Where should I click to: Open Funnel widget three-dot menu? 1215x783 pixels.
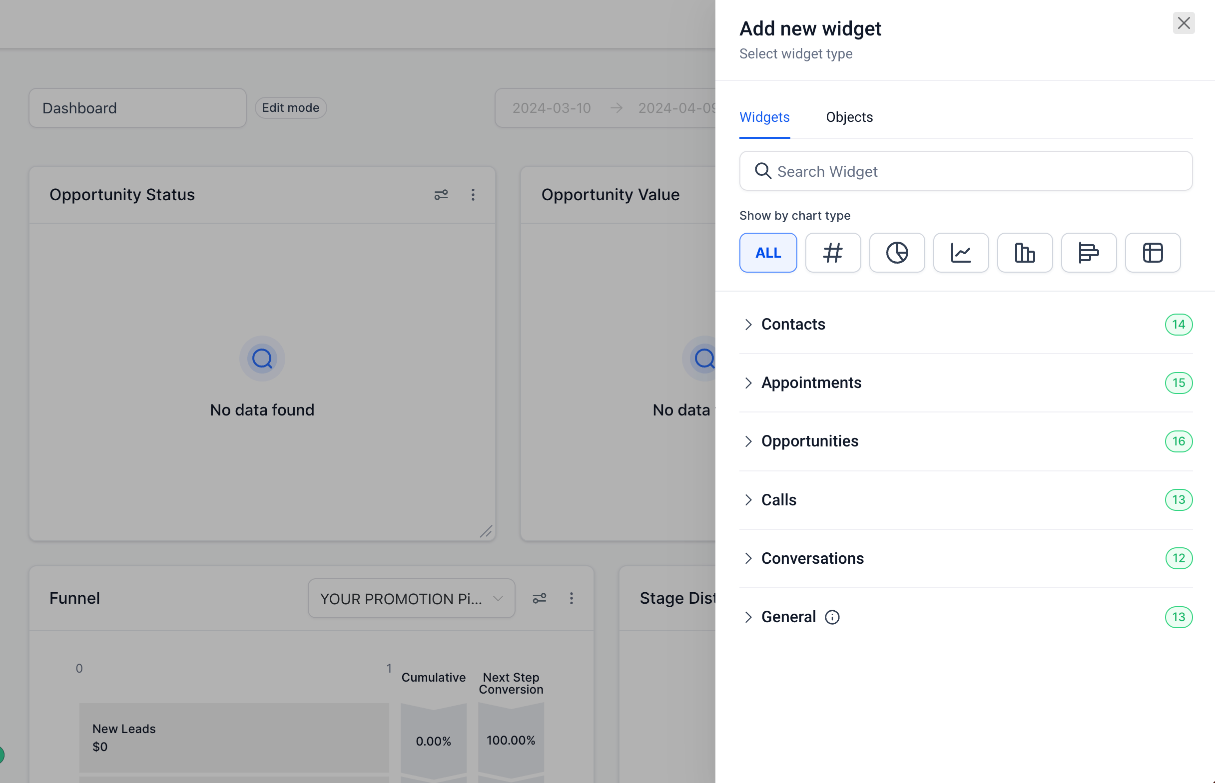[571, 598]
